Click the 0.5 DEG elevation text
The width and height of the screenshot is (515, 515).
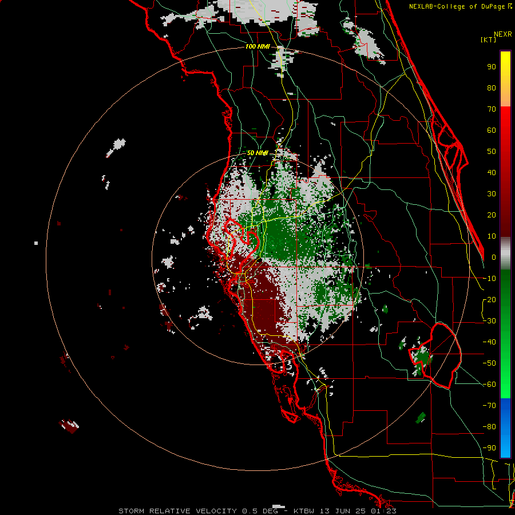point(260,511)
